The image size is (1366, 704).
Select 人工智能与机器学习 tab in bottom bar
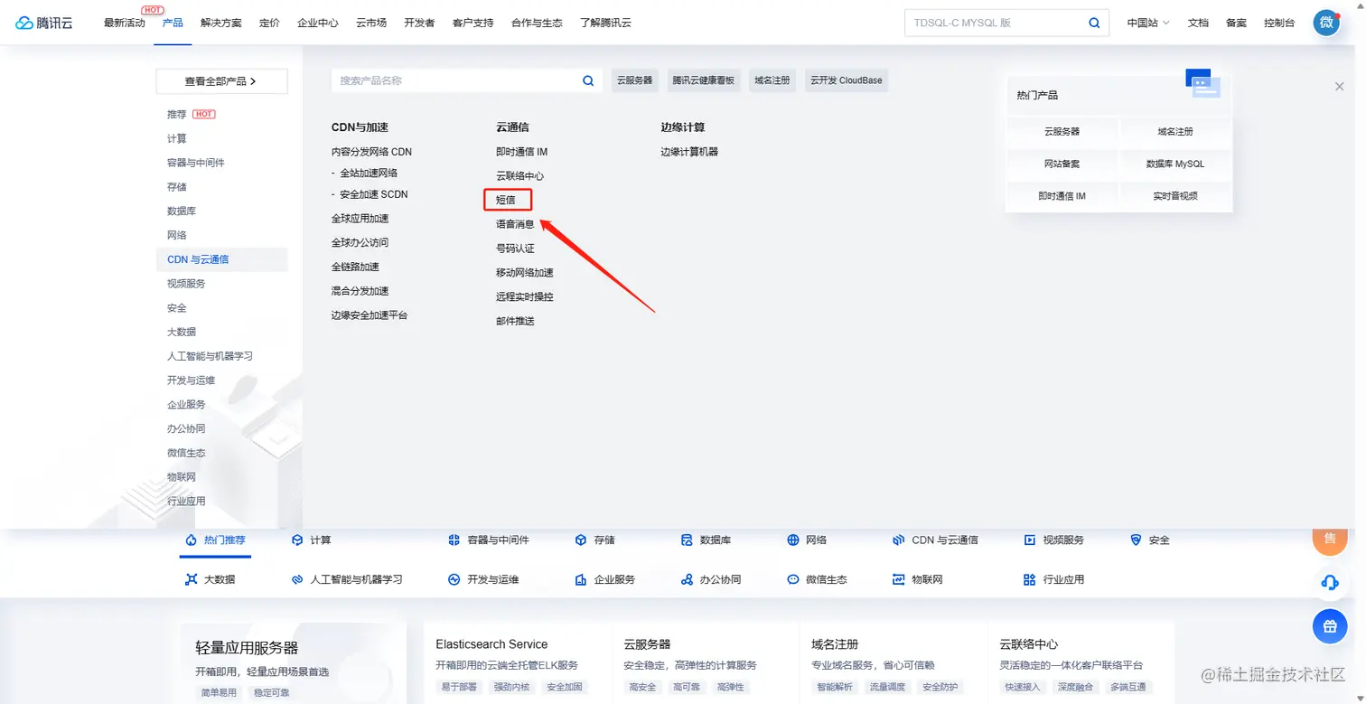(x=347, y=579)
